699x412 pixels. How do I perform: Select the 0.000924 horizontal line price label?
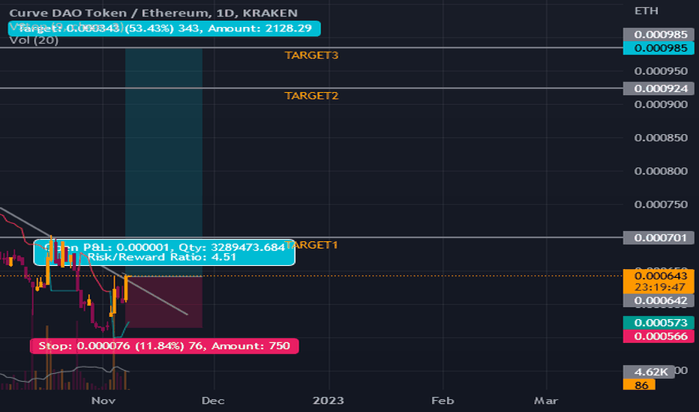click(x=658, y=88)
